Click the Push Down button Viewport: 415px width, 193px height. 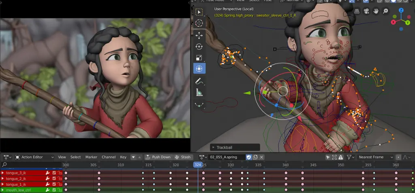pos(158,157)
